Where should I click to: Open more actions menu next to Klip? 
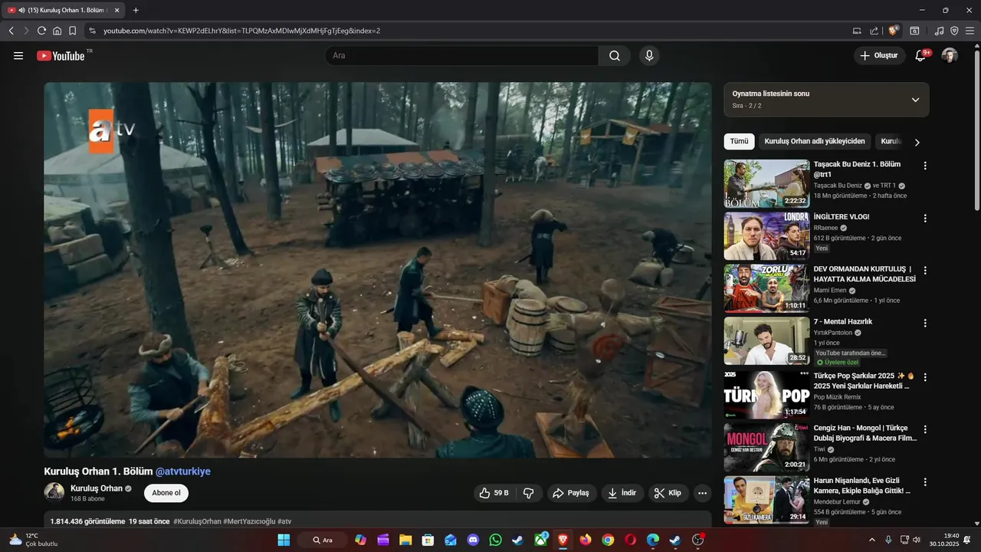tap(702, 493)
